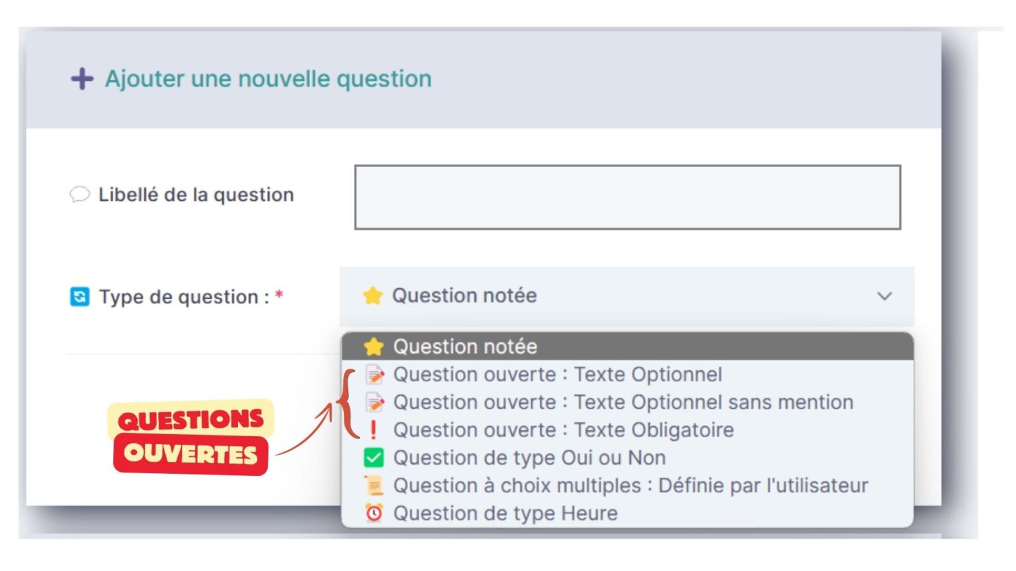
Task: Click the yellow star icon for "Question notée"
Action: click(x=372, y=295)
